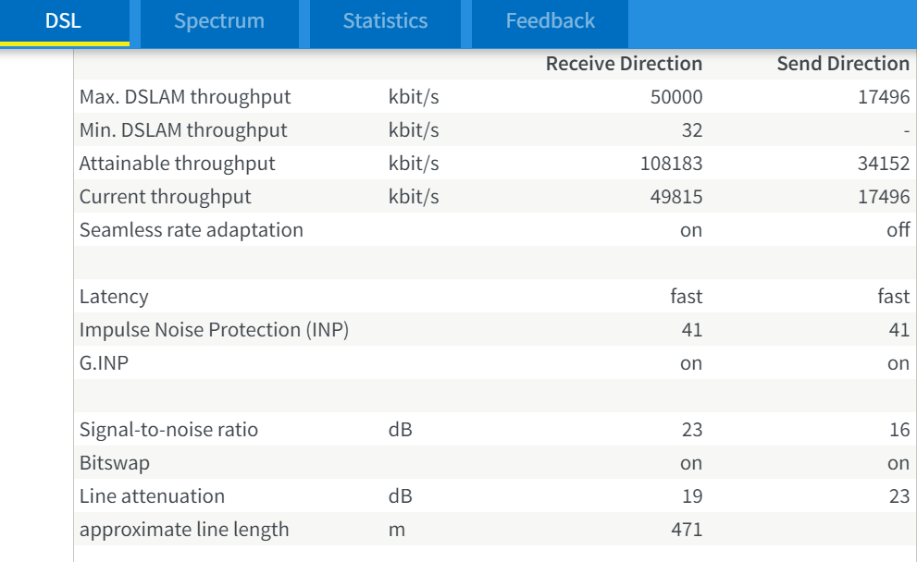917x562 pixels.
Task: Select the current receive throughput value 49815
Action: 676,197
